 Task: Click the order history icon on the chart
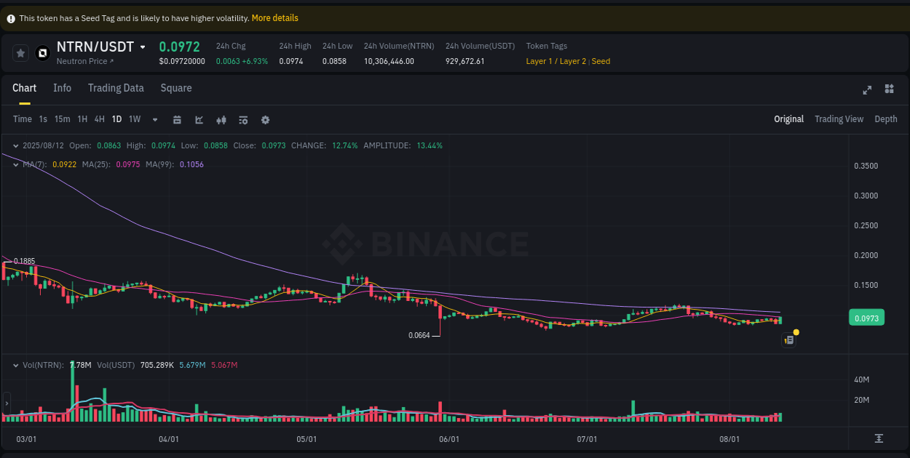pyautogui.click(x=788, y=340)
